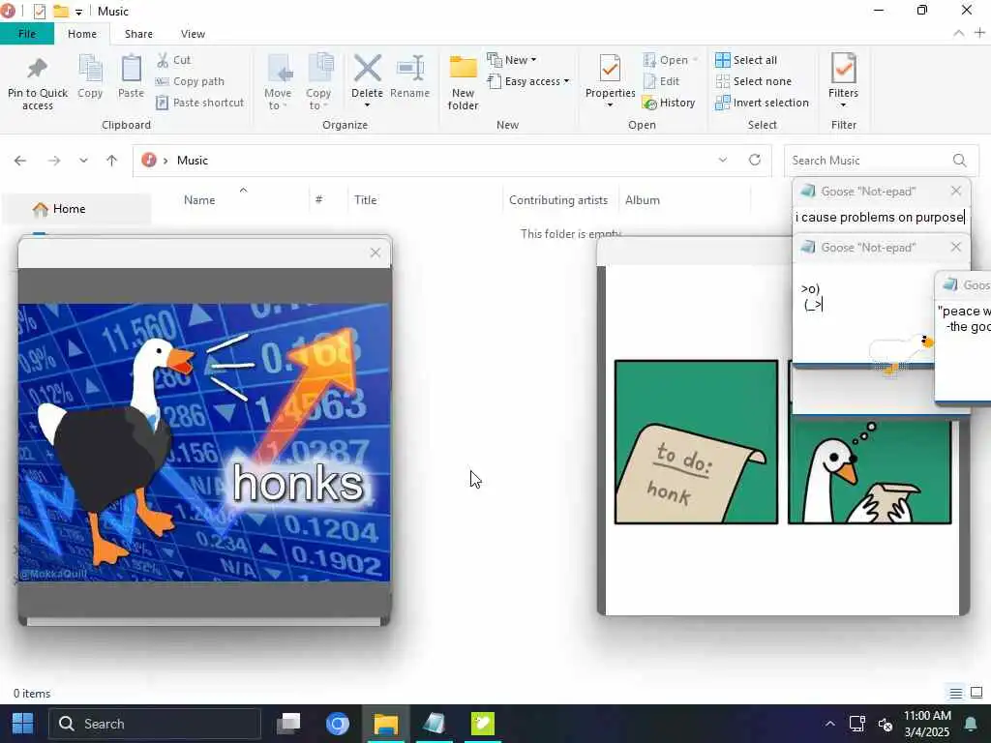Select Home in navigation pane

pyautogui.click(x=75, y=209)
